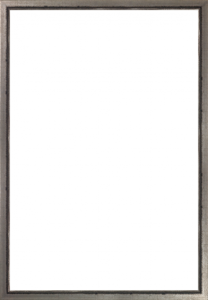
Task: Click the middle of the frame's right edge
Action: pyautogui.click(x=204, y=150)
